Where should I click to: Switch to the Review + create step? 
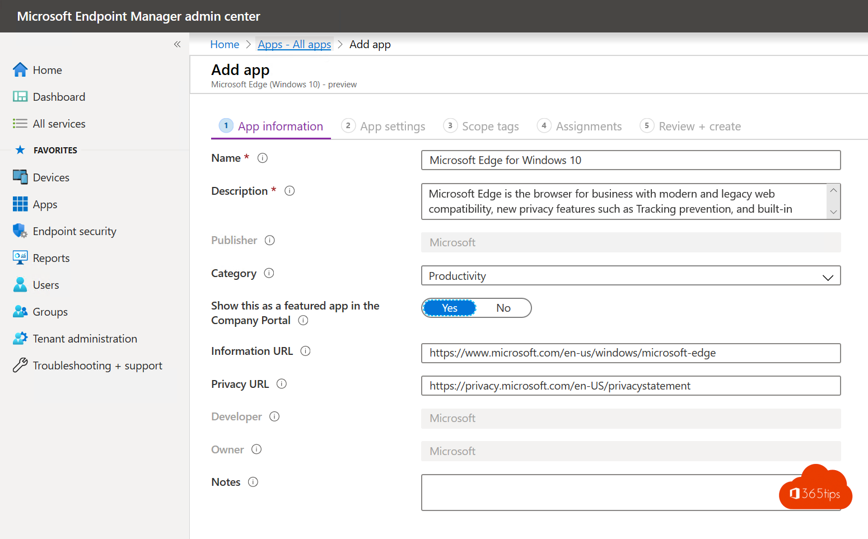click(690, 126)
